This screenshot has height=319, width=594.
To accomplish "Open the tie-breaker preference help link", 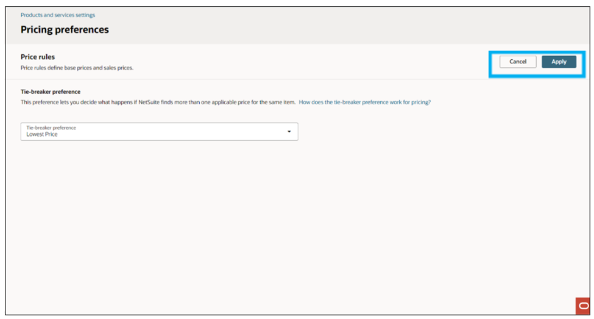I will pyautogui.click(x=364, y=102).
